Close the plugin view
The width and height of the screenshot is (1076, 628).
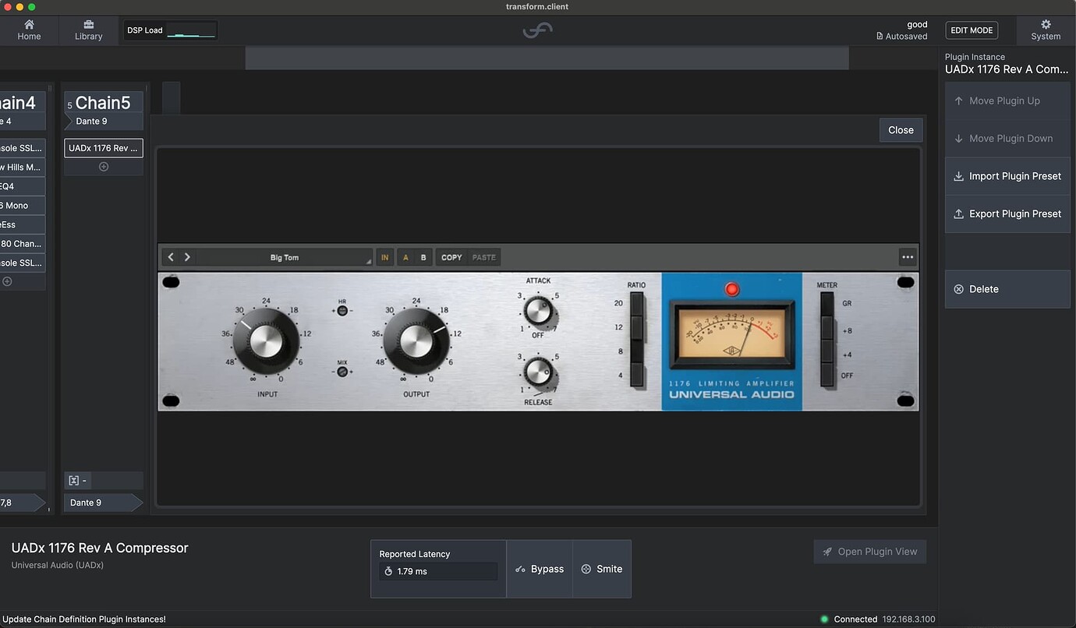pos(901,130)
